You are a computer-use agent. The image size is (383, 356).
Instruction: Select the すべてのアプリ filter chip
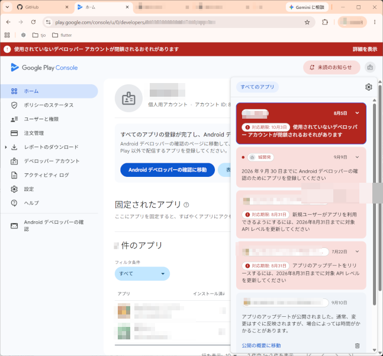coord(257,87)
